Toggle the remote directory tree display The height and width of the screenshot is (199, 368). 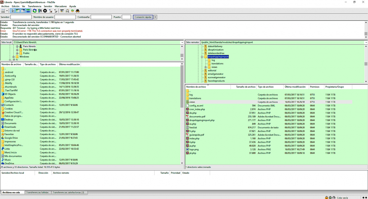tap(23, 11)
